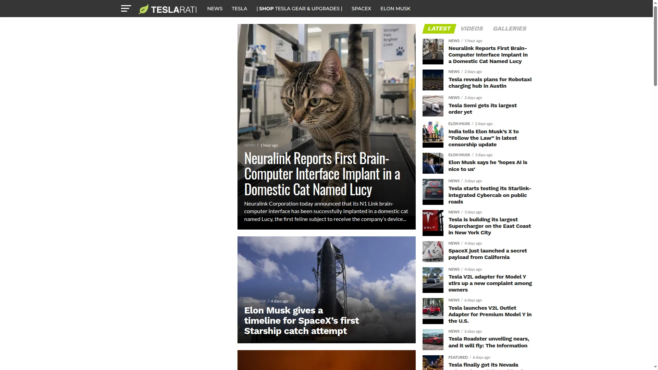Click Tesla Roadster thumbnail
This screenshot has height=370, width=658.
point(433,340)
